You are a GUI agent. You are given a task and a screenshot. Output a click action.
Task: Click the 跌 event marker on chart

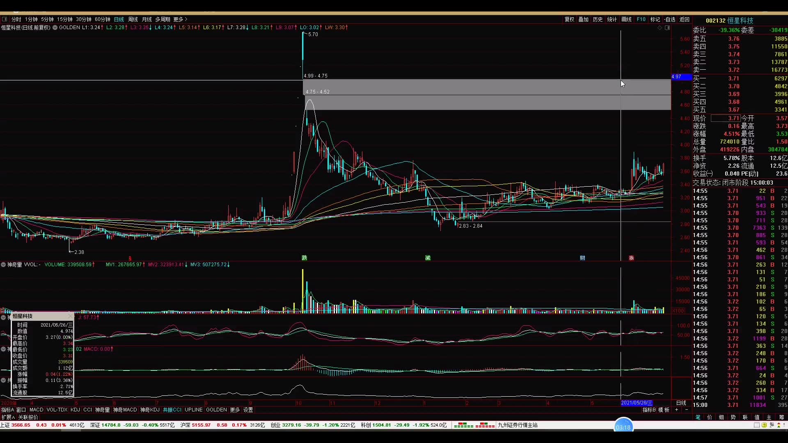click(305, 258)
